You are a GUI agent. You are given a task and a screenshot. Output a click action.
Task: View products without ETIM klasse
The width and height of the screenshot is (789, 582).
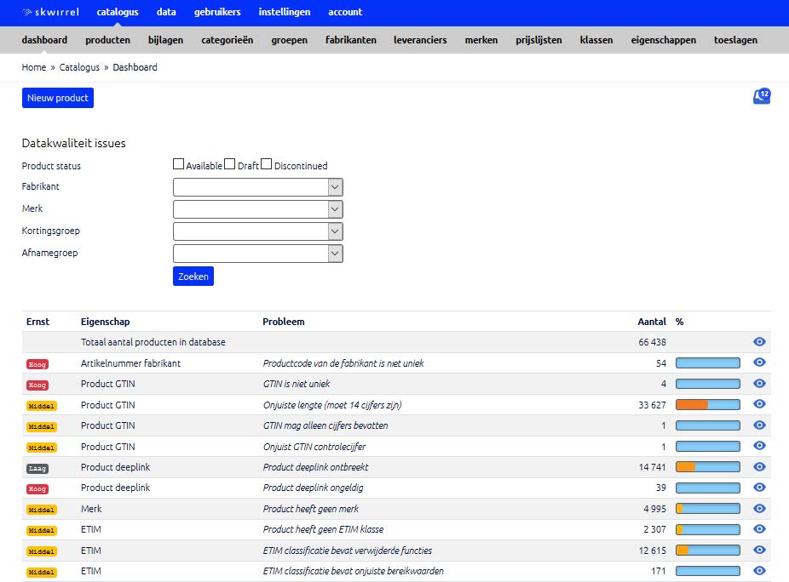(759, 529)
